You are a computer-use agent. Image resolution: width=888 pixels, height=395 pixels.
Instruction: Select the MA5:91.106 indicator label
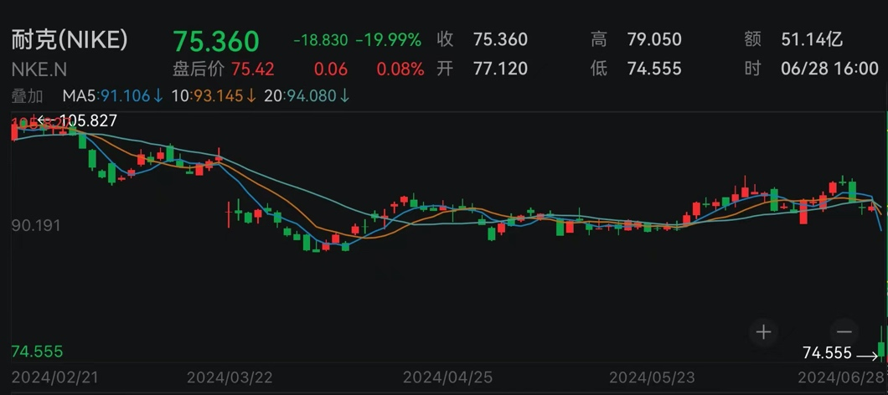point(106,96)
